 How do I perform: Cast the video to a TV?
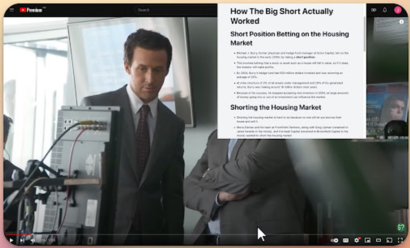click(x=389, y=240)
